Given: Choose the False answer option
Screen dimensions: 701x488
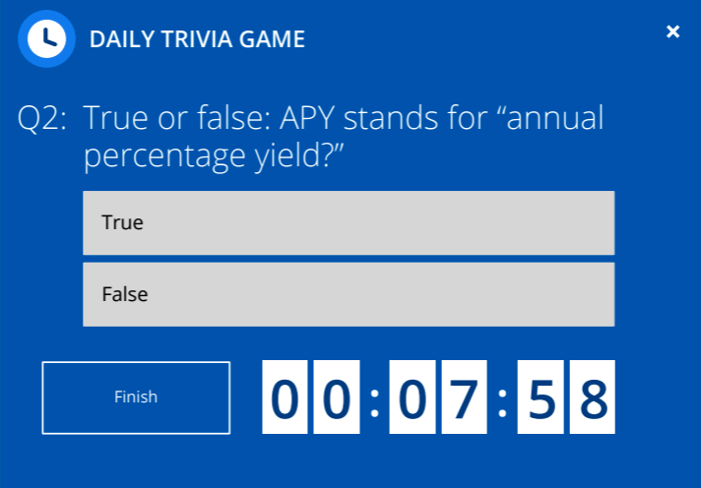Looking at the screenshot, I should [349, 294].
